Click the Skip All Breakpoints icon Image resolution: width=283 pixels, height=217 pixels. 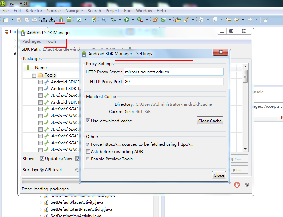click(104, 20)
